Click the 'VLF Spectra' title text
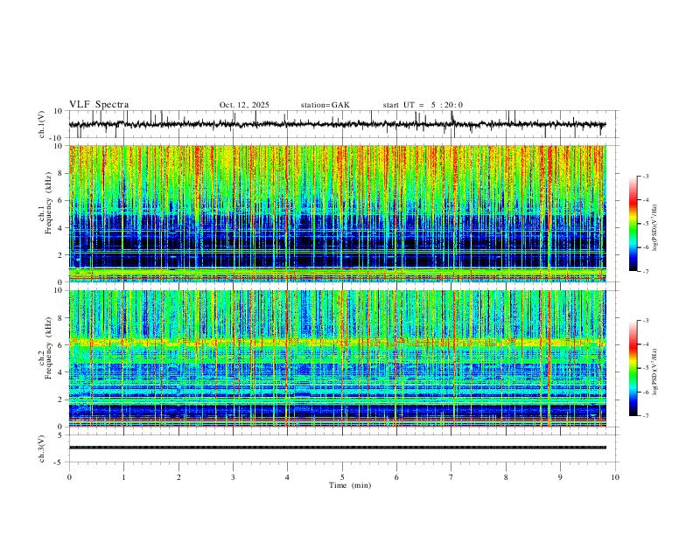The image size is (693, 535). click(x=99, y=105)
